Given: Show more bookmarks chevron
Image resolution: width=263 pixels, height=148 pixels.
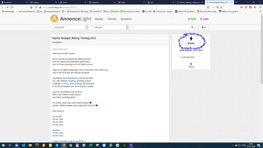Looking at the screenshot, I should pyautogui.click(x=260, y=11).
